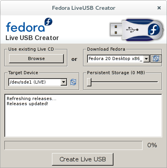Click the progress bar showing 0%
The height and width of the screenshot is (168, 167).
[73, 145]
